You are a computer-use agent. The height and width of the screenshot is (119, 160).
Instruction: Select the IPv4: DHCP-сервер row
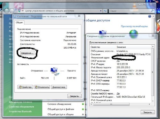pos(121,80)
